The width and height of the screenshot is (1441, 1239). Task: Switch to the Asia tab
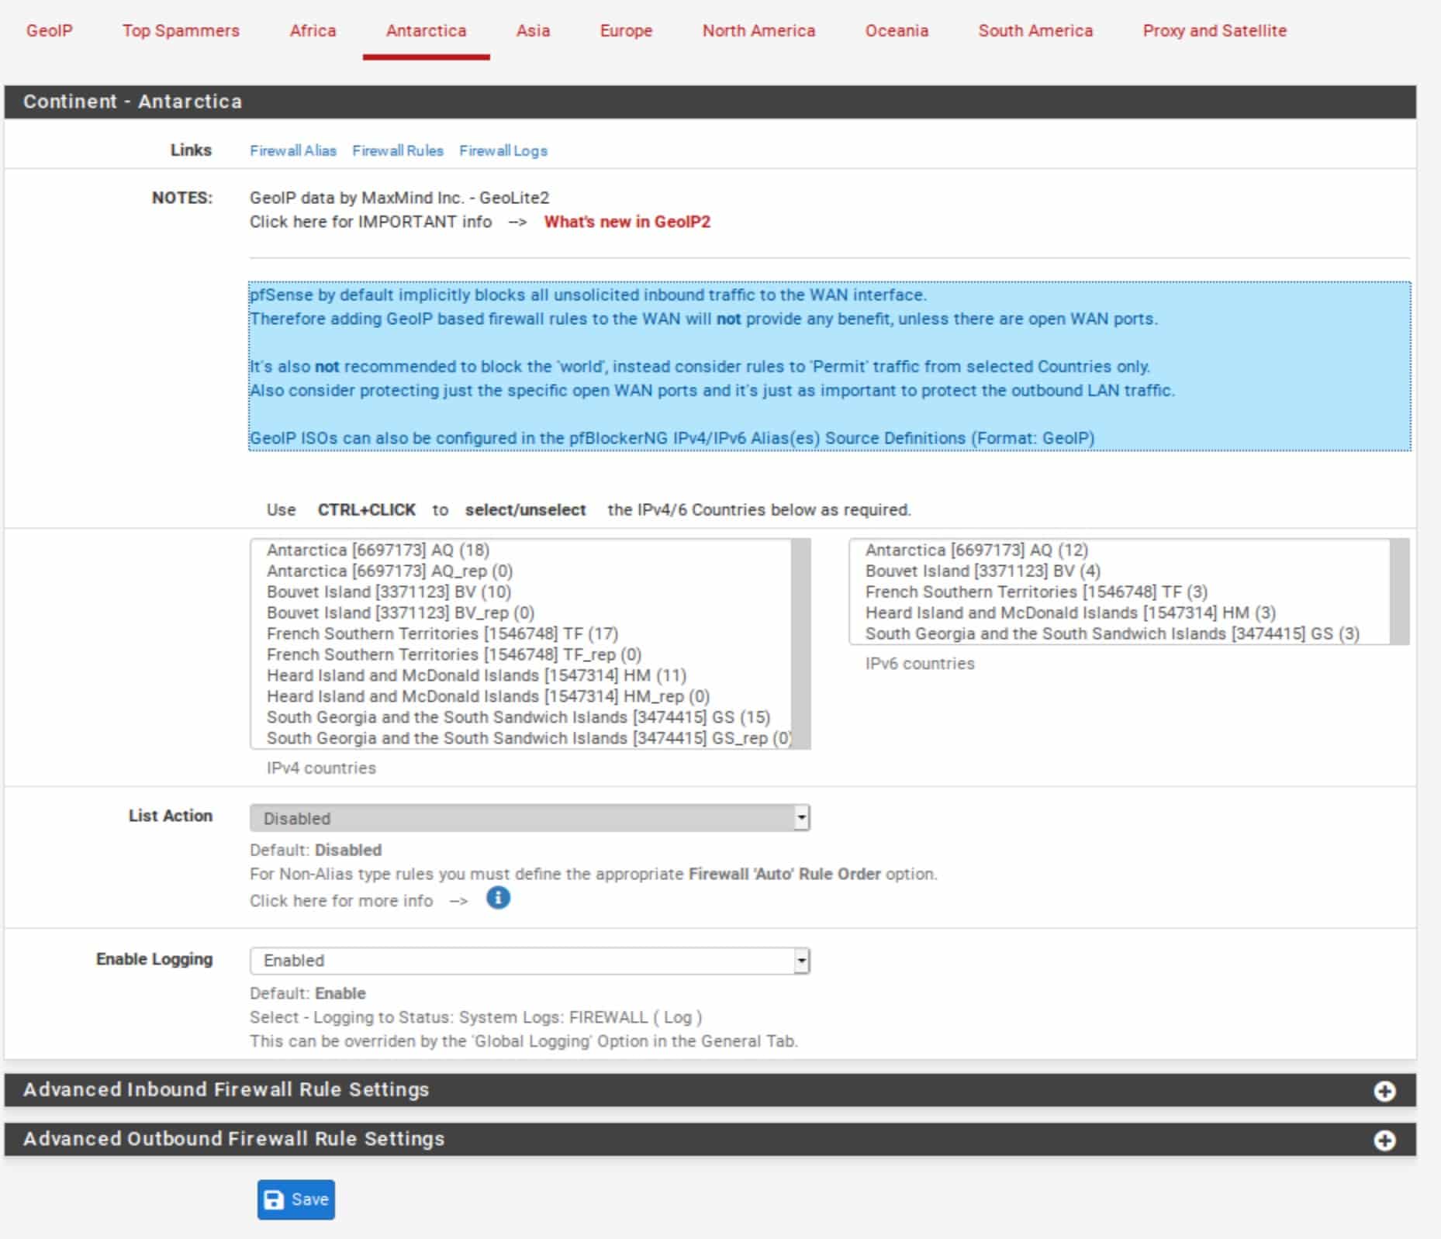click(533, 31)
